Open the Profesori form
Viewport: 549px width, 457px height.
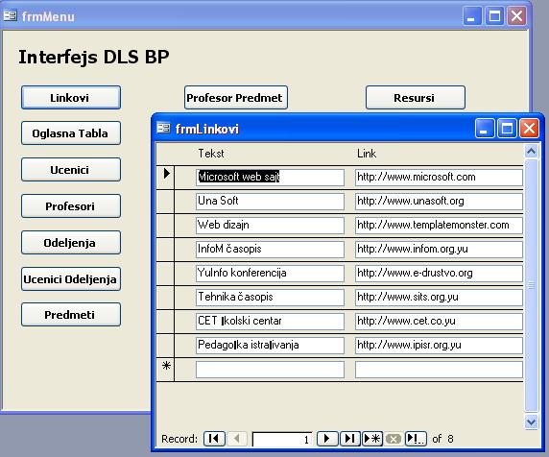[71, 206]
